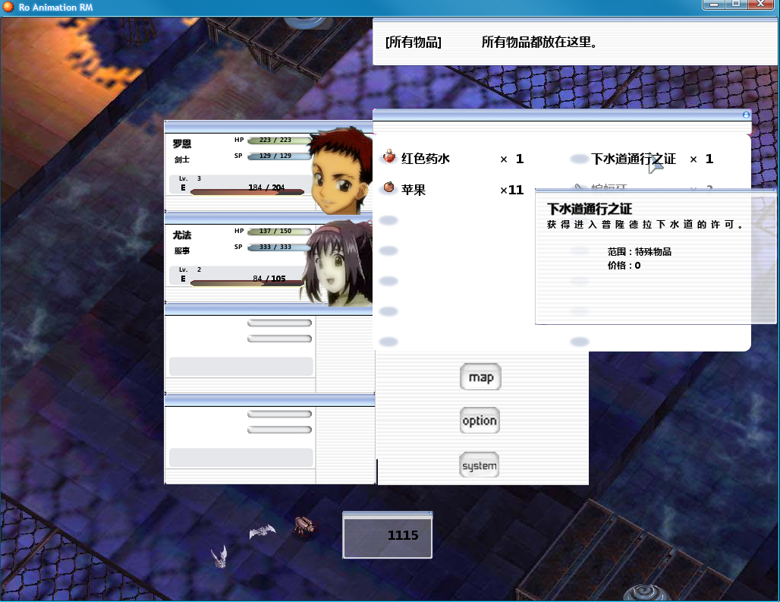Click the [所有物品] category label
The image size is (780, 602).
414,43
